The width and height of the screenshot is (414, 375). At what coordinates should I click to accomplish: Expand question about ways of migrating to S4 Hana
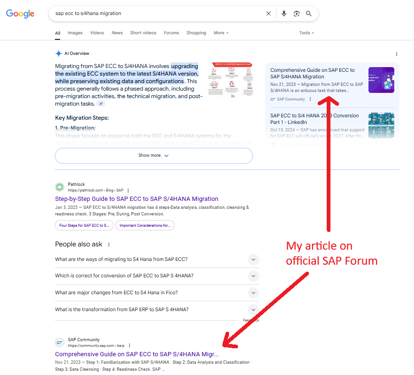click(x=157, y=260)
